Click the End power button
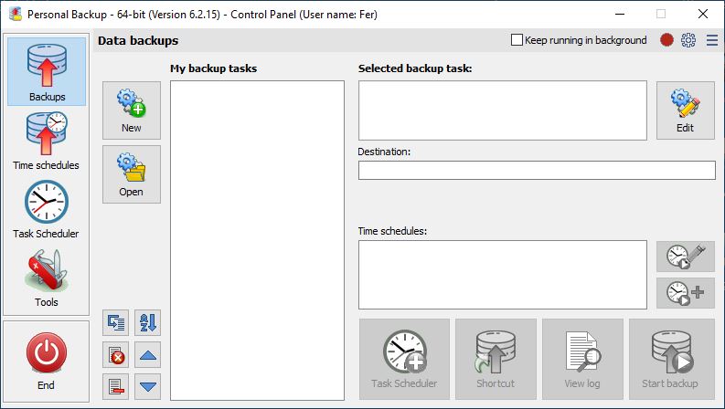This screenshot has height=409, width=725. 47,361
